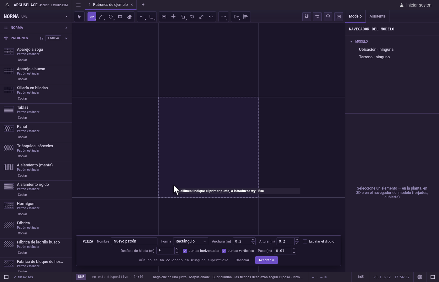This screenshot has width=439, height=282.
Task: Open the 3D cube view icon
Action: [x=328, y=17]
